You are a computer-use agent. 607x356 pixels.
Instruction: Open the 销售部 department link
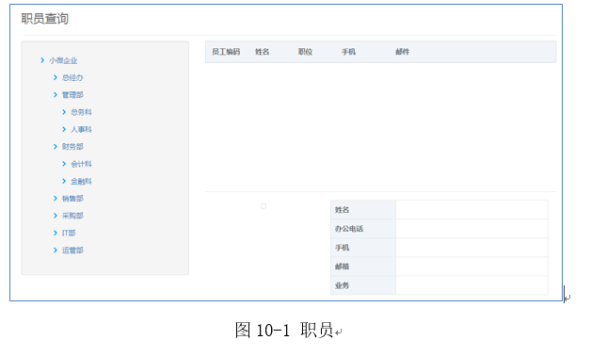point(72,199)
